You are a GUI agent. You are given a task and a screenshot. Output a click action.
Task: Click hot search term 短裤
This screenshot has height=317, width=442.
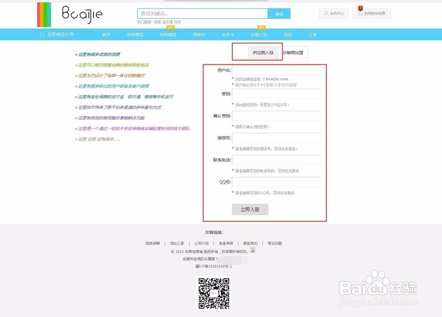tap(157, 22)
